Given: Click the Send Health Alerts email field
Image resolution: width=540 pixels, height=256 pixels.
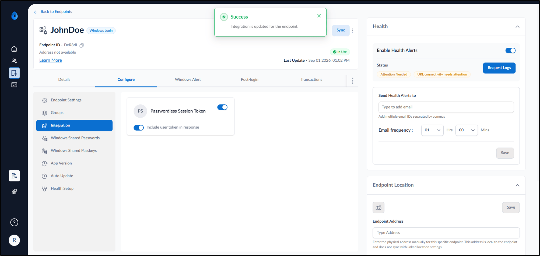Looking at the screenshot, I should pyautogui.click(x=446, y=107).
